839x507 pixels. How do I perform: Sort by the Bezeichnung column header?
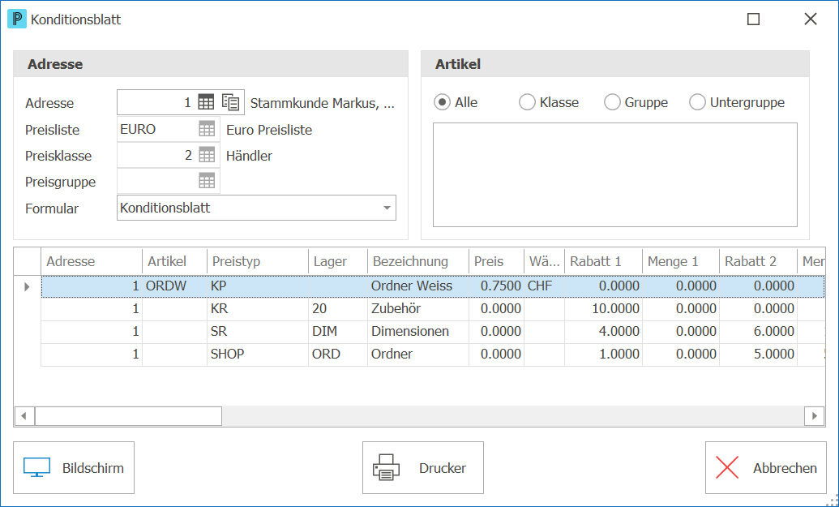(418, 261)
